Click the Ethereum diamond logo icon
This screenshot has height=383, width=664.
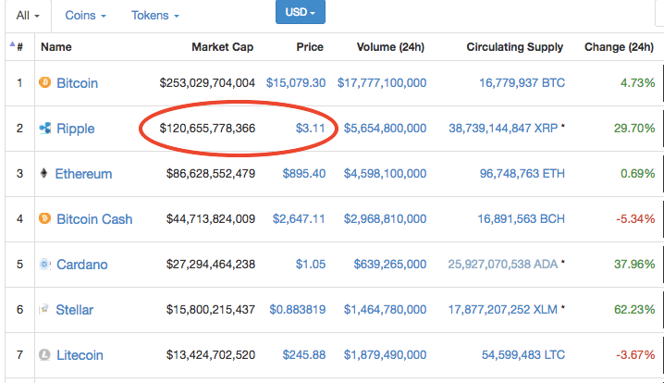(x=43, y=174)
